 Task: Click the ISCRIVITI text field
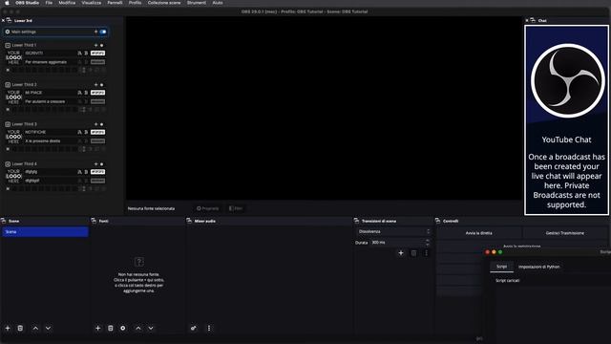pyautogui.click(x=50, y=54)
